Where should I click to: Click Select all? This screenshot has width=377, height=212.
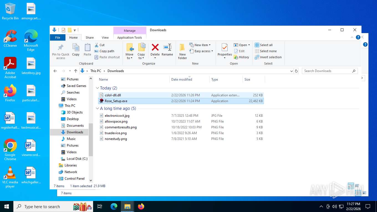pyautogui.click(x=264, y=45)
